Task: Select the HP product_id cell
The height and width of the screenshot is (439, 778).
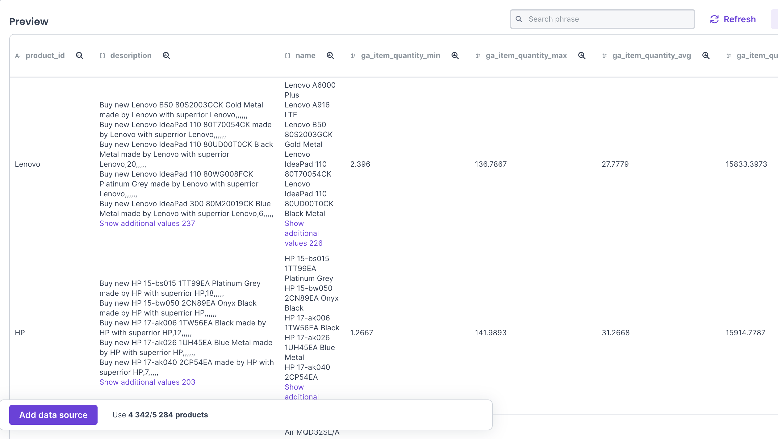Action: (x=20, y=333)
